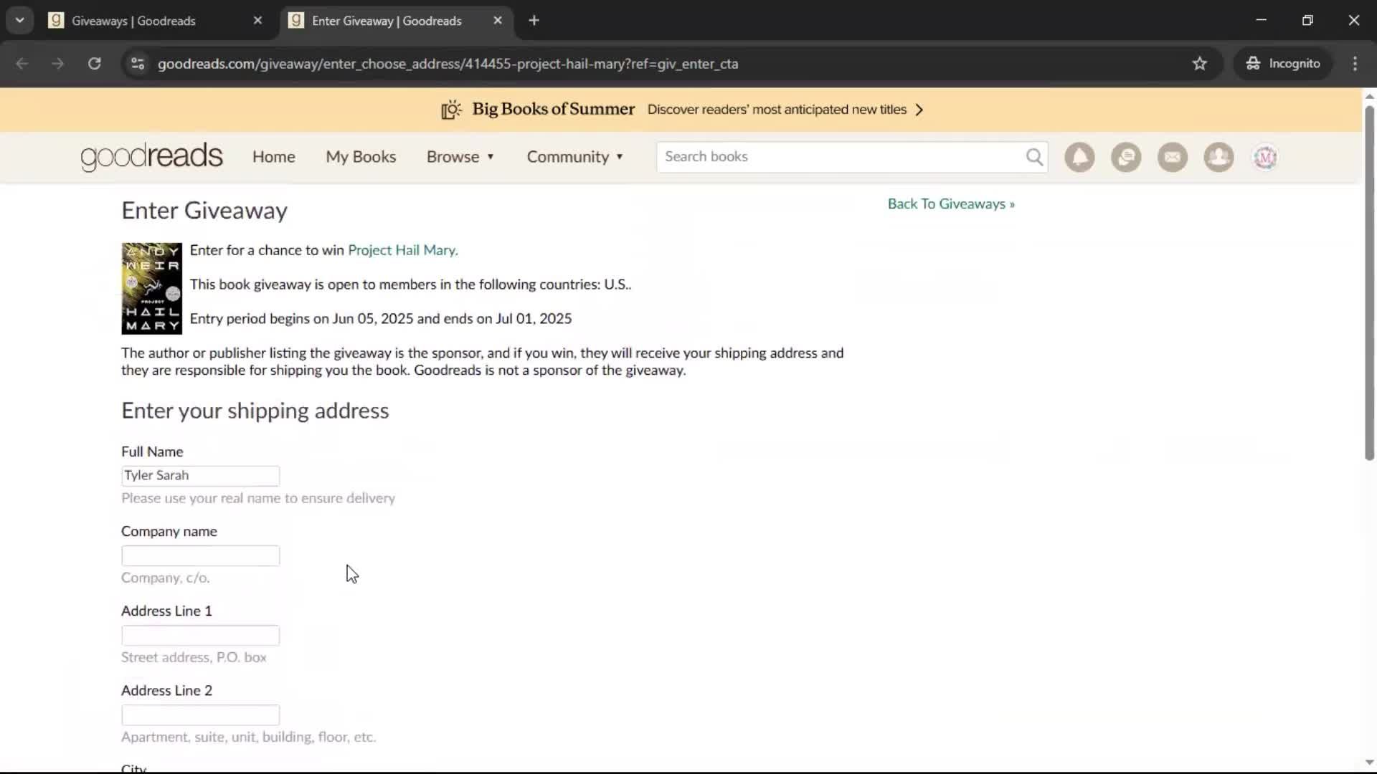The image size is (1377, 774).
Task: Close the Enter Giveaway tab
Action: pyautogui.click(x=498, y=21)
